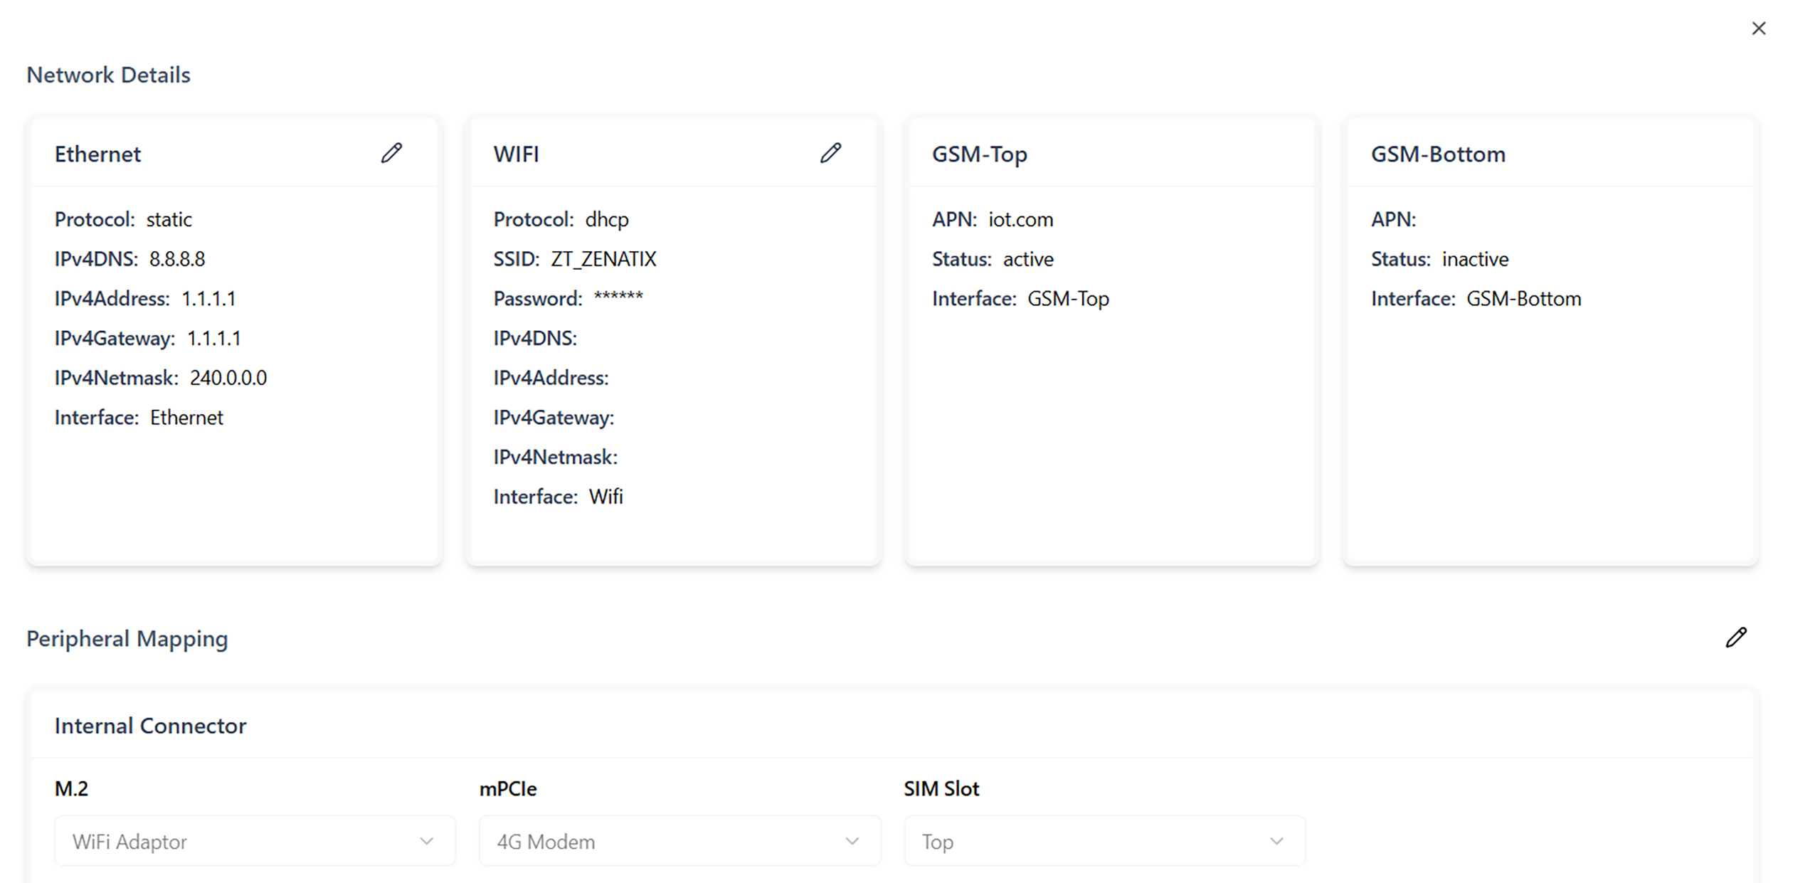
Task: Click the Network Details heading
Action: (108, 75)
